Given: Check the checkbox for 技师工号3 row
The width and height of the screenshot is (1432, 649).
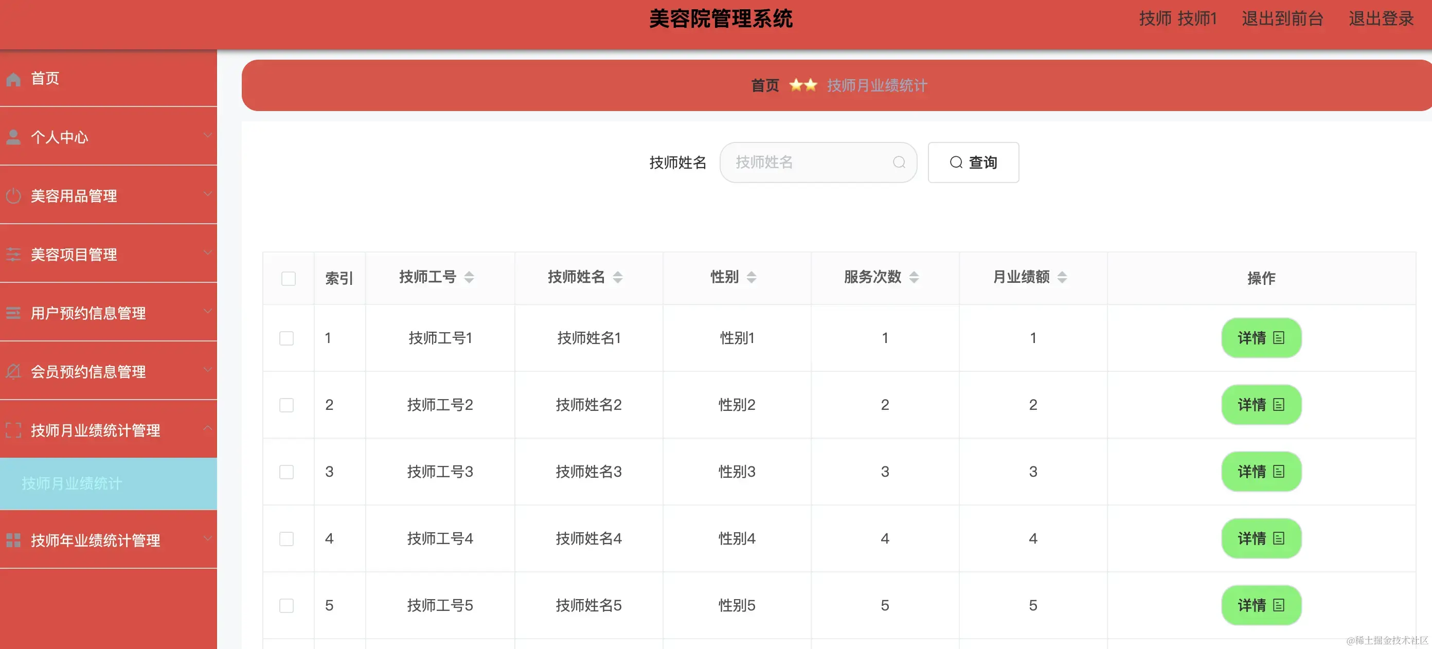Looking at the screenshot, I should coord(287,472).
